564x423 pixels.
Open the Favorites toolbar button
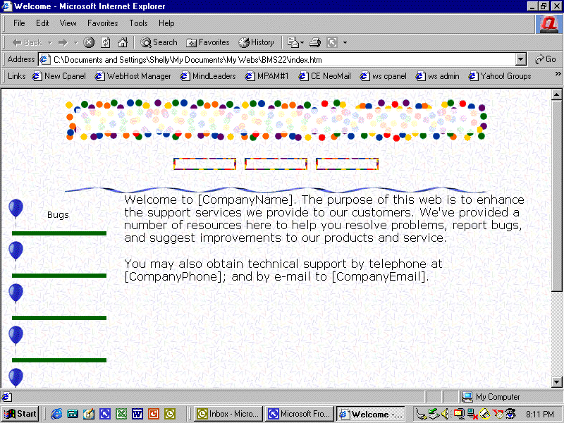coord(207,42)
